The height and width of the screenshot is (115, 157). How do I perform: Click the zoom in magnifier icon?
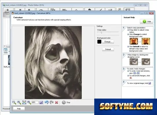(19, 102)
